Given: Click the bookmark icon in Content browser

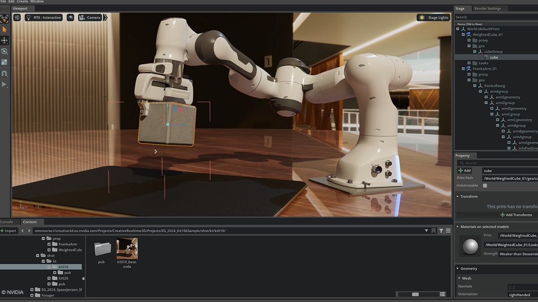Looking at the screenshot, I should (x=434, y=231).
